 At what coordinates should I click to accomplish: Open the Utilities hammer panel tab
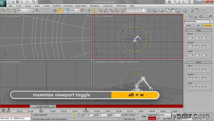click(x=210, y=16)
